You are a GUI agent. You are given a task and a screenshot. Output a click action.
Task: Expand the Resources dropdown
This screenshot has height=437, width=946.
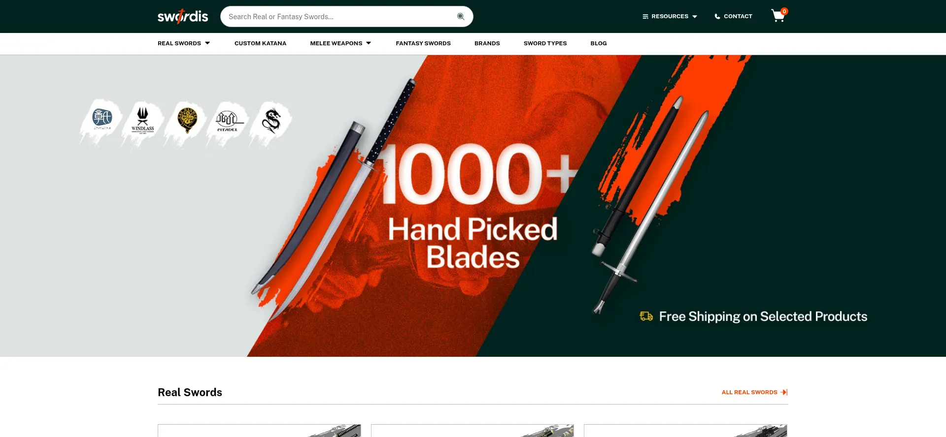click(x=670, y=16)
